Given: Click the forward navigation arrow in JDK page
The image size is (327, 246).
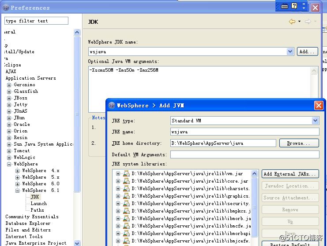Looking at the screenshot, I should (308, 22).
